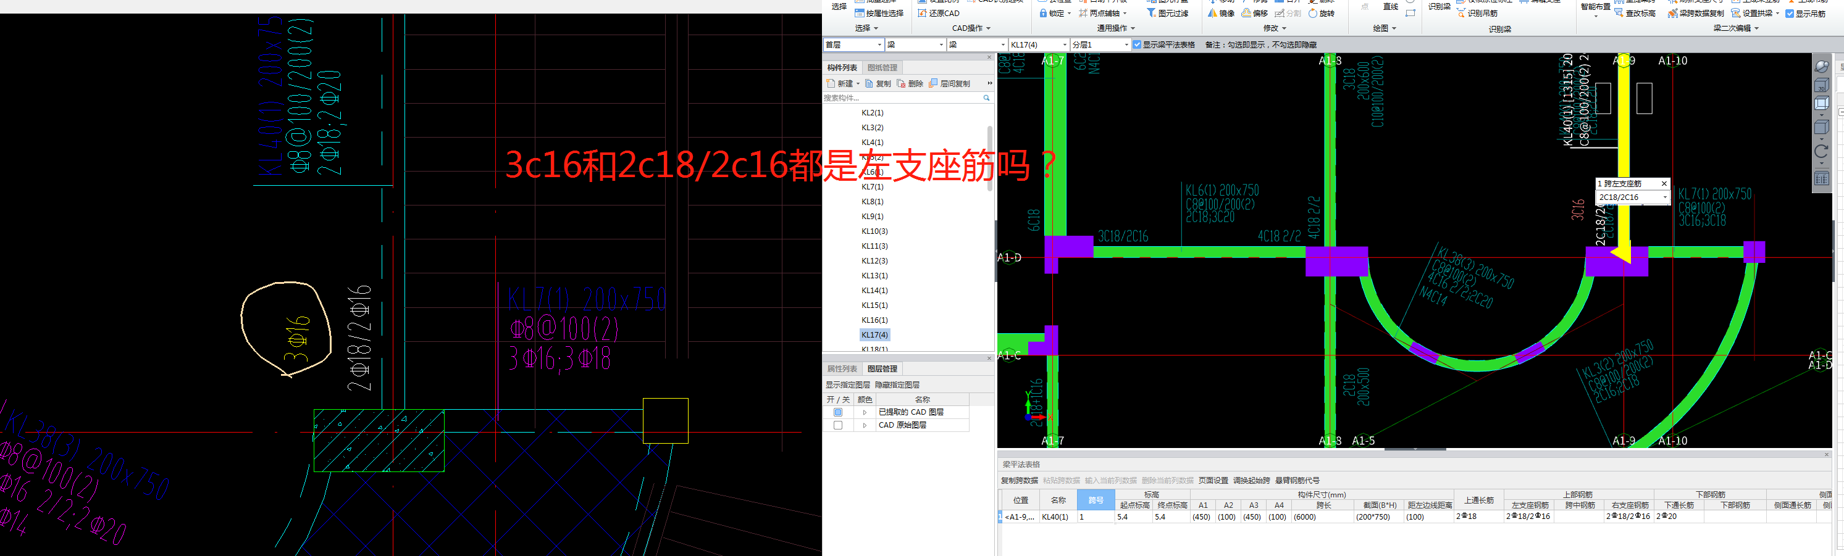This screenshot has width=1844, height=556.
Task: Close the 构件列表 panel
Action: tap(989, 57)
